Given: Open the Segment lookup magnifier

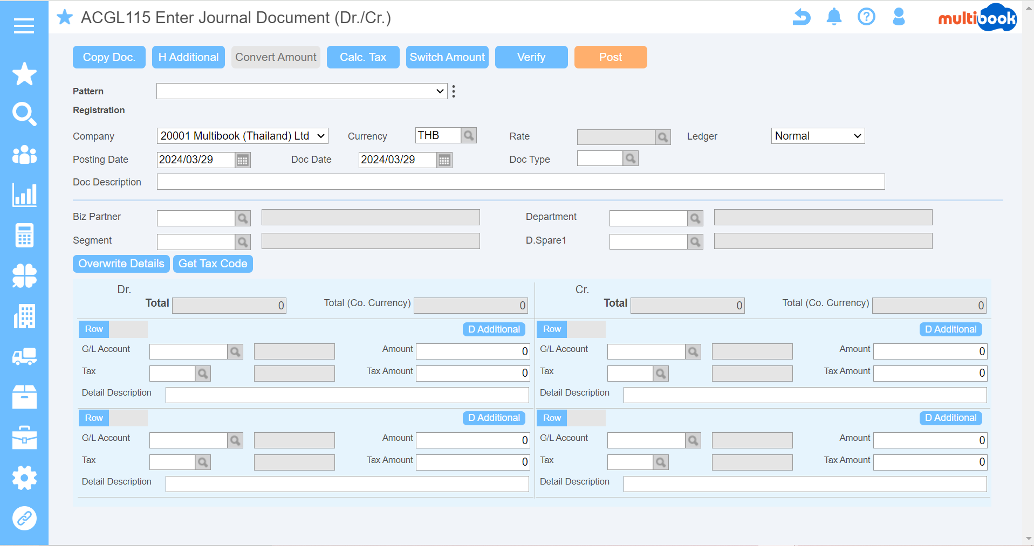Looking at the screenshot, I should (x=243, y=242).
